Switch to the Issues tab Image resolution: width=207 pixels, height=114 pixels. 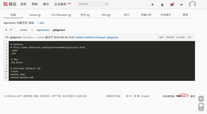pyautogui.click(x=35, y=15)
